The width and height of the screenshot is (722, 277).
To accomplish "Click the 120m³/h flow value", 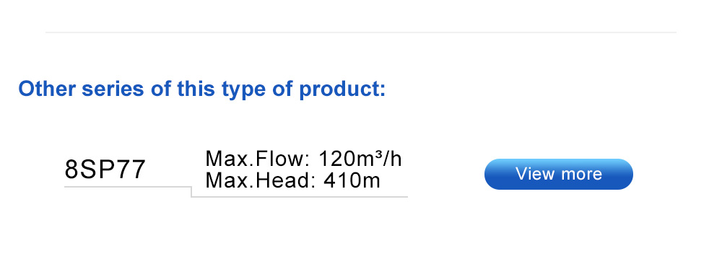I will click(x=360, y=159).
